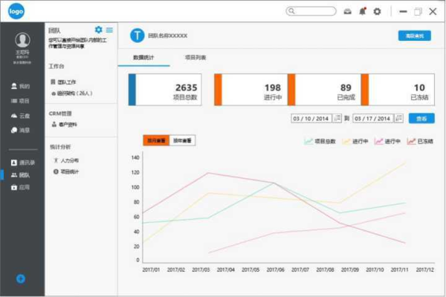
Task: Toggle the yellow 进行中 legend series
Action: click(355, 141)
